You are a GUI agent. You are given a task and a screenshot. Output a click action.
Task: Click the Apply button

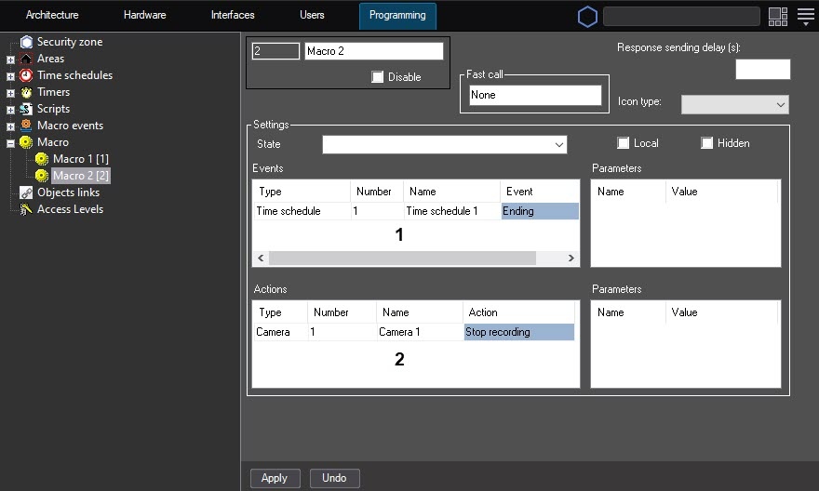click(275, 478)
